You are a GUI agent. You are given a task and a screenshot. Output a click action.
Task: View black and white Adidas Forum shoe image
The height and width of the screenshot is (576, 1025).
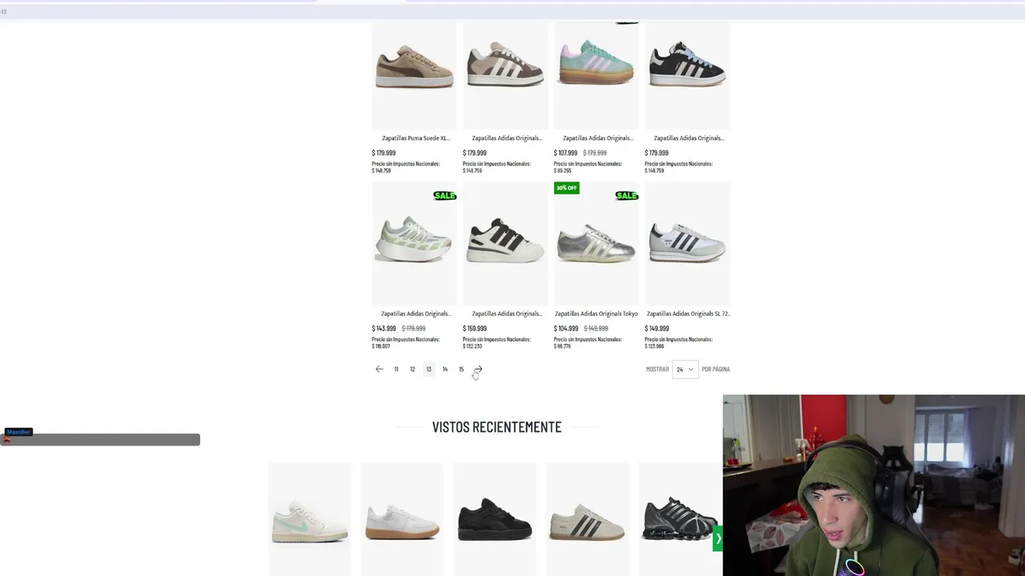[505, 239]
